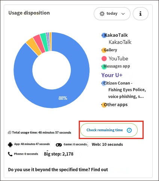Toggle the YouTube legend entry

tap(115, 58)
